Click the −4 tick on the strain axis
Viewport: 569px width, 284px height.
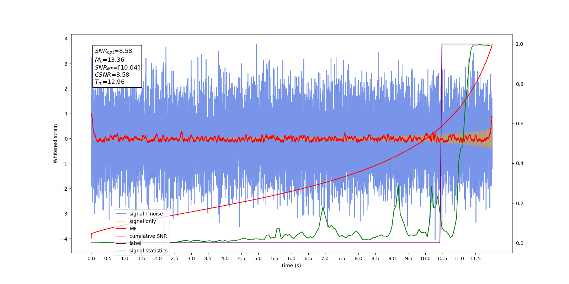click(x=64, y=239)
